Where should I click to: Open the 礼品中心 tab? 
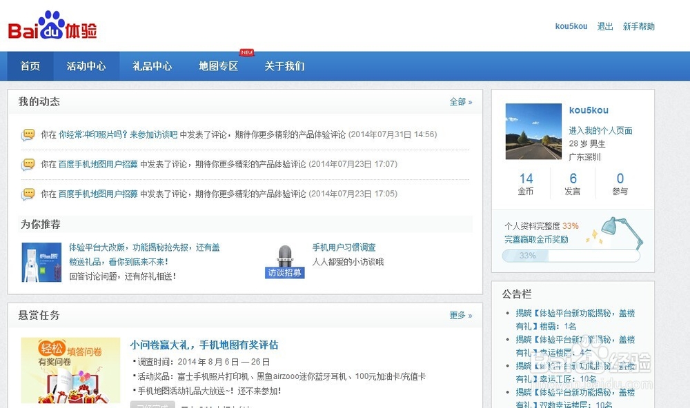point(152,66)
